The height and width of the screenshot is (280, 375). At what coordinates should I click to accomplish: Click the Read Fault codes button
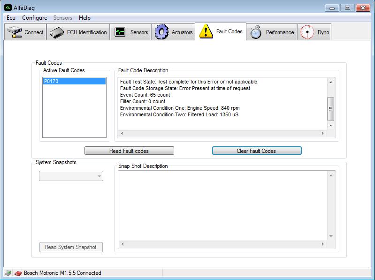(129, 151)
